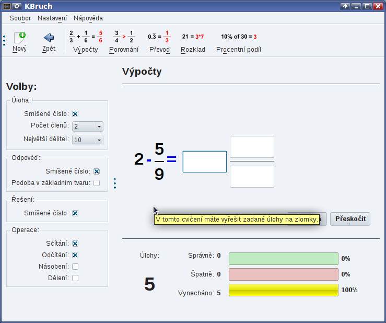Viewport: 386px width, 323px height.
Task: Uncheck the Sčítání addition checkbox
Action: coord(75,244)
